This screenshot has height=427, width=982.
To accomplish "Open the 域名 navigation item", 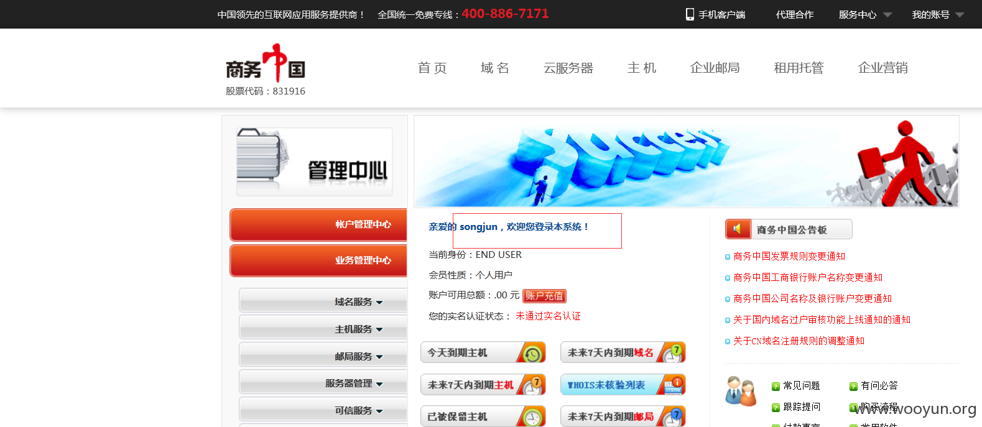I will coord(495,68).
